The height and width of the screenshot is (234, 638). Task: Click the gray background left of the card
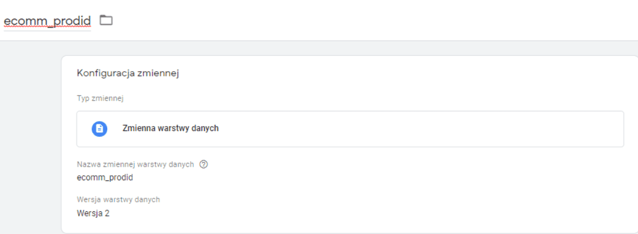pos(29,141)
